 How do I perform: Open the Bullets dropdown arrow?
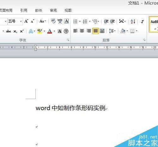[x=80, y=21]
